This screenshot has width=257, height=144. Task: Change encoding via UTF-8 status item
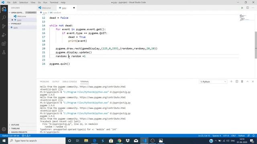(x=226, y=136)
